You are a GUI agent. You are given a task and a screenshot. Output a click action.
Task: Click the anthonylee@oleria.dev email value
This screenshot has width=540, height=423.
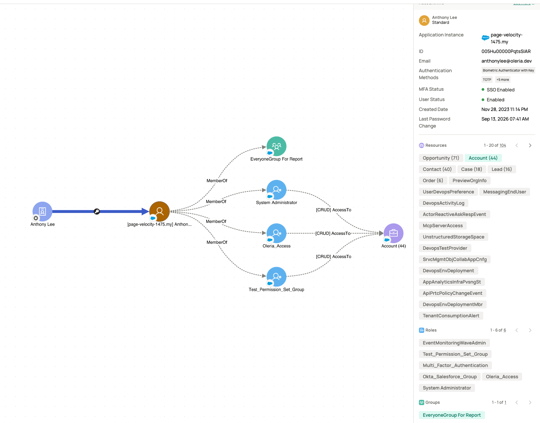(506, 61)
